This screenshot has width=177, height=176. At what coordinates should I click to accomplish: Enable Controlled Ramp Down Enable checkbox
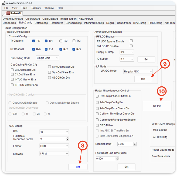(97, 120)
